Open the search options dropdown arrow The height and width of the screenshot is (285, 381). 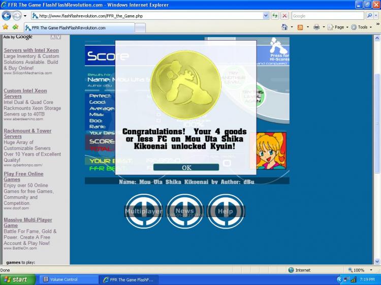[375, 16]
